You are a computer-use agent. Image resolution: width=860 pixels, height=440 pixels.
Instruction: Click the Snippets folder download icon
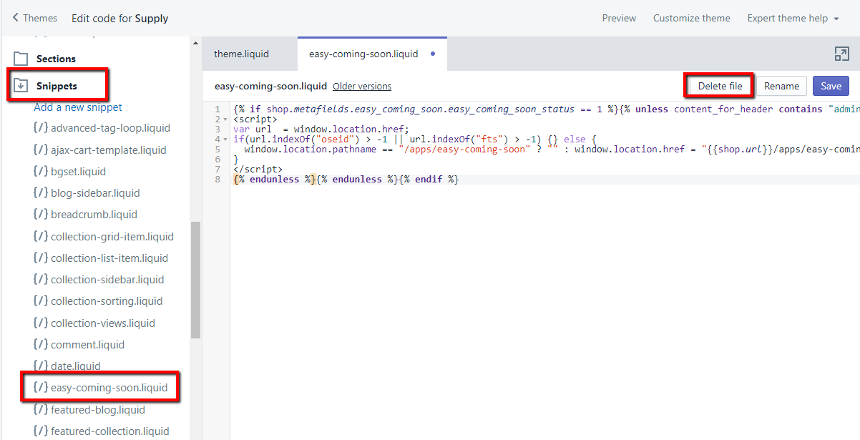click(21, 86)
